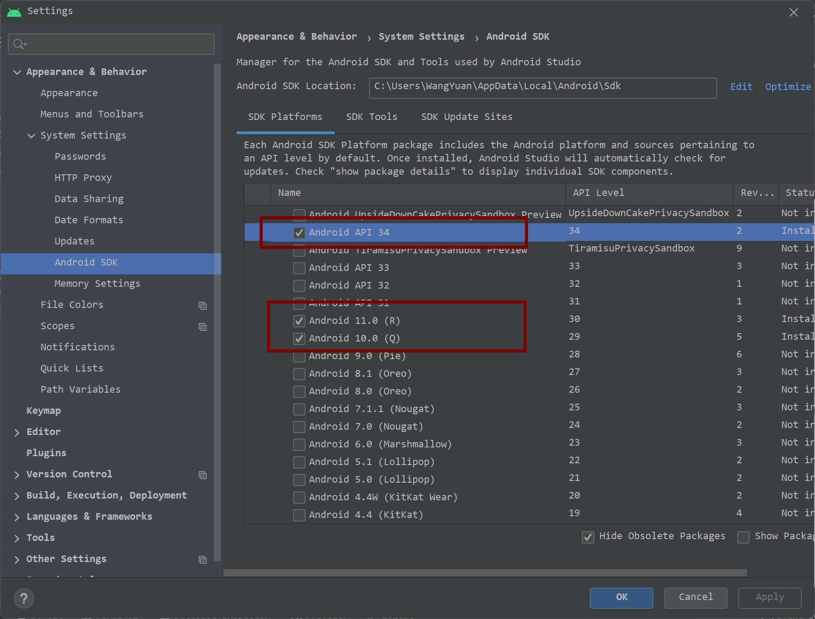Sort by the Name column header
The height and width of the screenshot is (619, 815).
[x=418, y=193]
